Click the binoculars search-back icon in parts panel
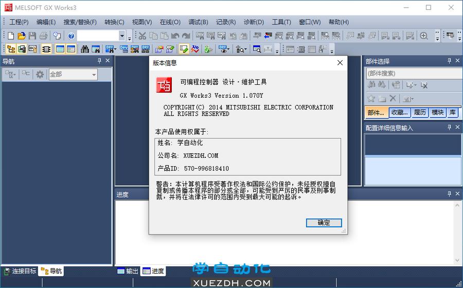 point(371,85)
